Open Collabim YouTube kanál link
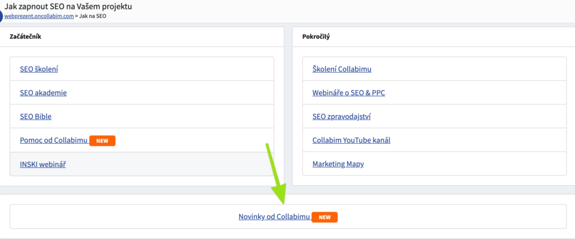This screenshot has height=239, width=575. coord(352,140)
